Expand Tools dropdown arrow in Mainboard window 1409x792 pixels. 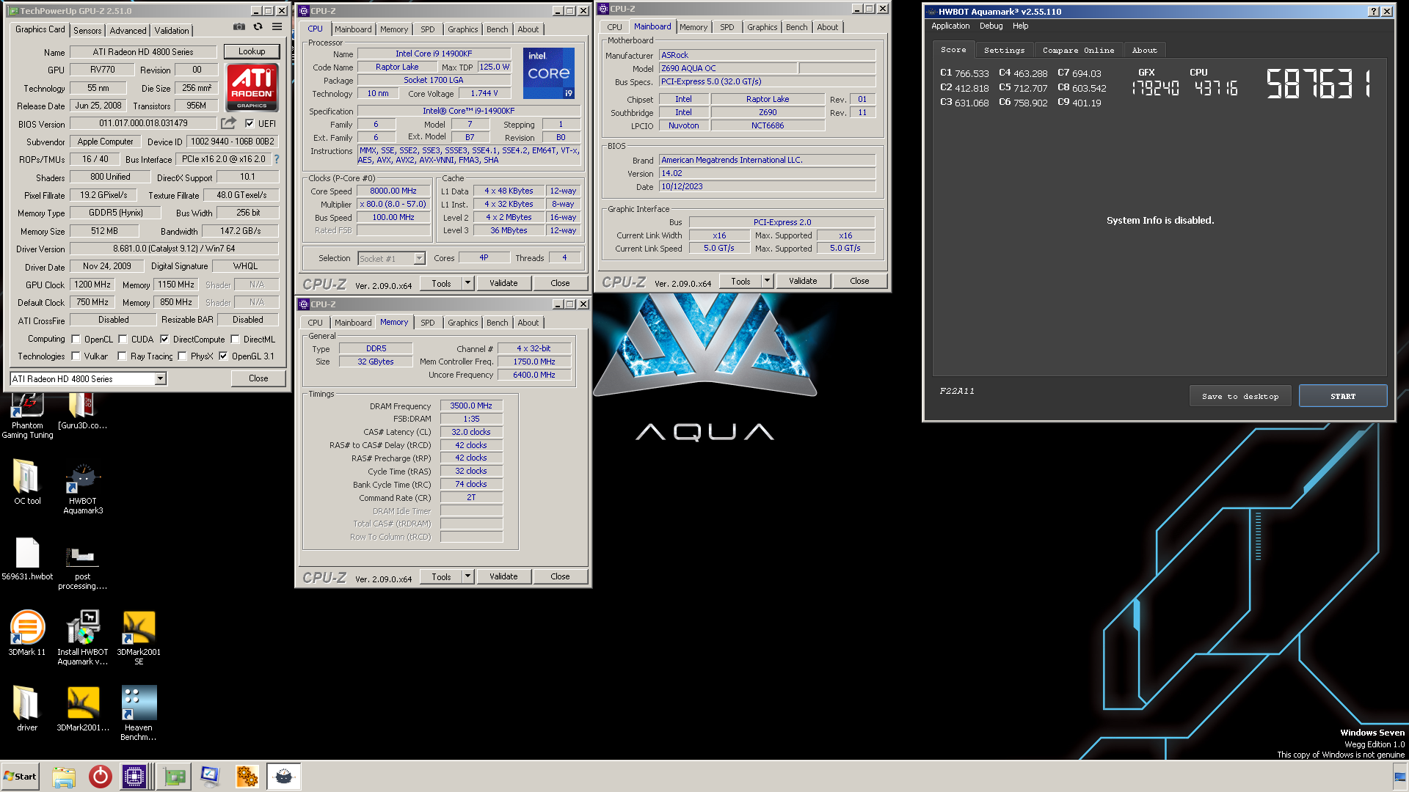[767, 281]
